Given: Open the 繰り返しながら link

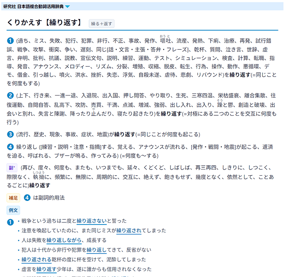Looking at the screenshot, I should (64, 240).
